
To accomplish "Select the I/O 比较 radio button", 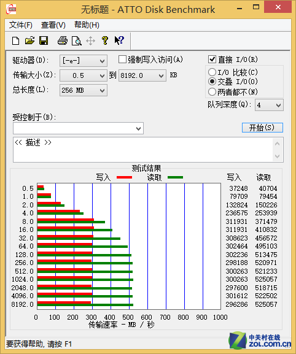I will [212, 72].
